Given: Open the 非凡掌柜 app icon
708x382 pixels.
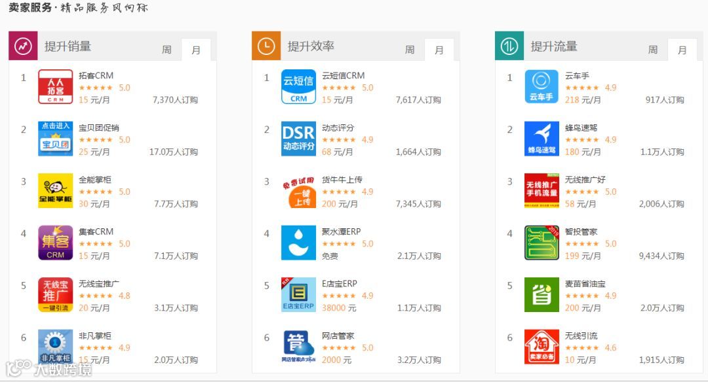Looking at the screenshot, I should 56,347.
